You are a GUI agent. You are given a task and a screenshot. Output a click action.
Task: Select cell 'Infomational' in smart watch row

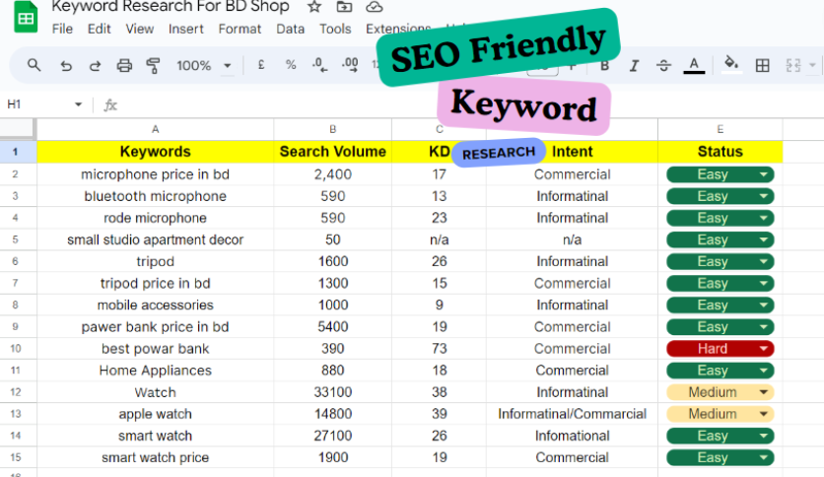point(572,436)
